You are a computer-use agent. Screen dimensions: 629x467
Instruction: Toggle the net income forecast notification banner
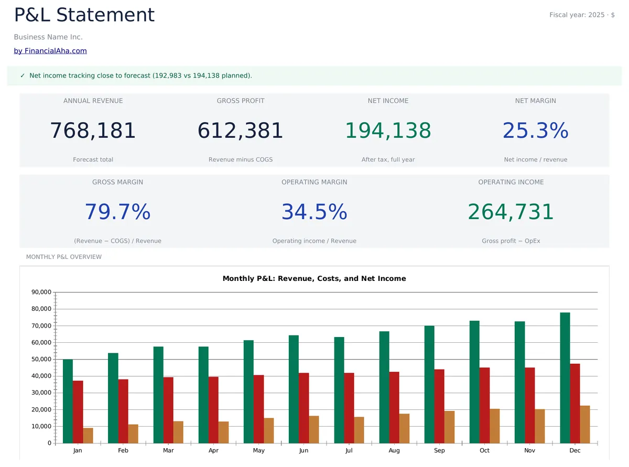tap(314, 75)
